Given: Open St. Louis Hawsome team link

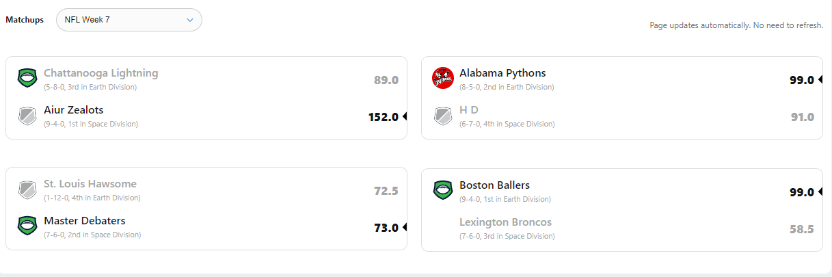Looking at the screenshot, I should 90,184.
